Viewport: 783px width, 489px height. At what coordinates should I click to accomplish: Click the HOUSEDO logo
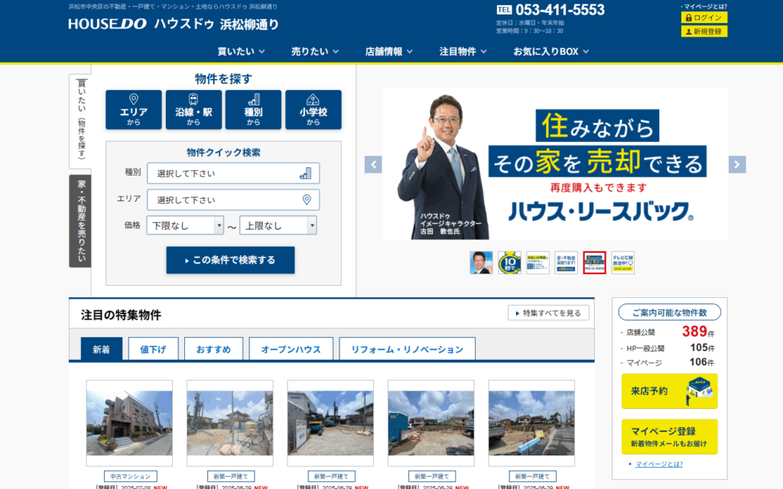pyautogui.click(x=107, y=24)
